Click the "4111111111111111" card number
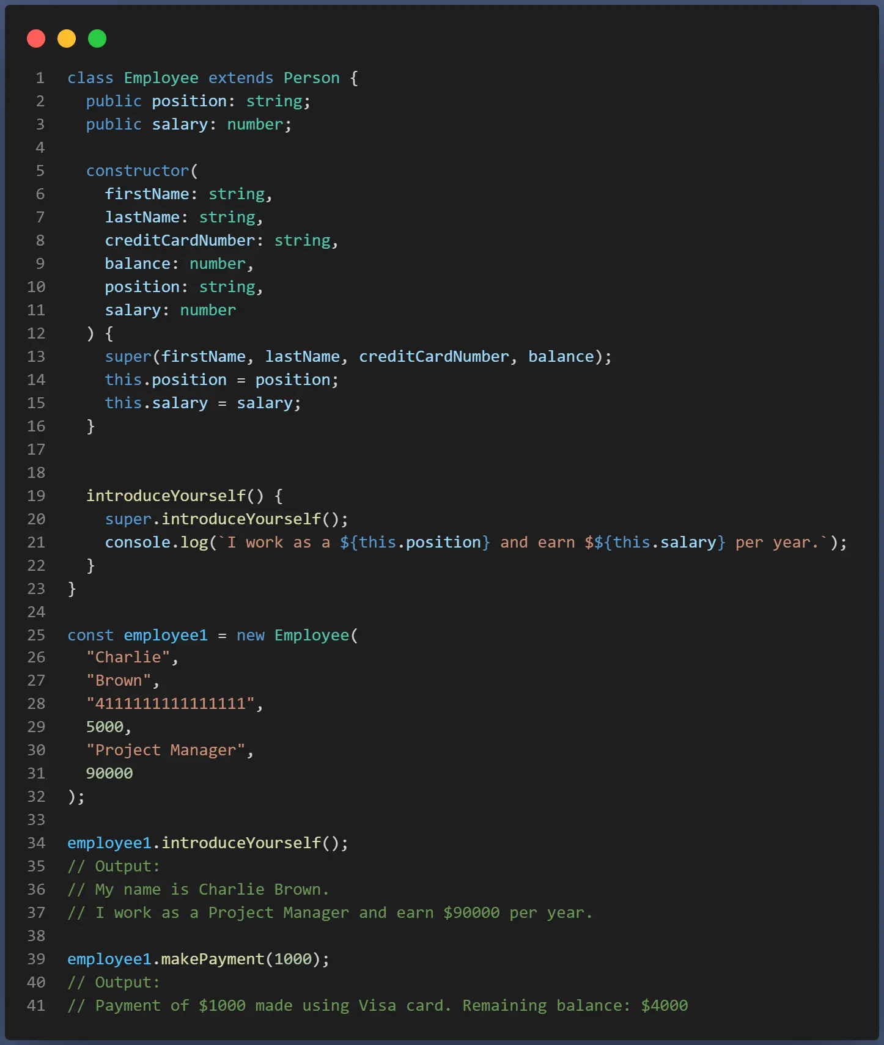Viewport: 884px width, 1045px height. (170, 704)
